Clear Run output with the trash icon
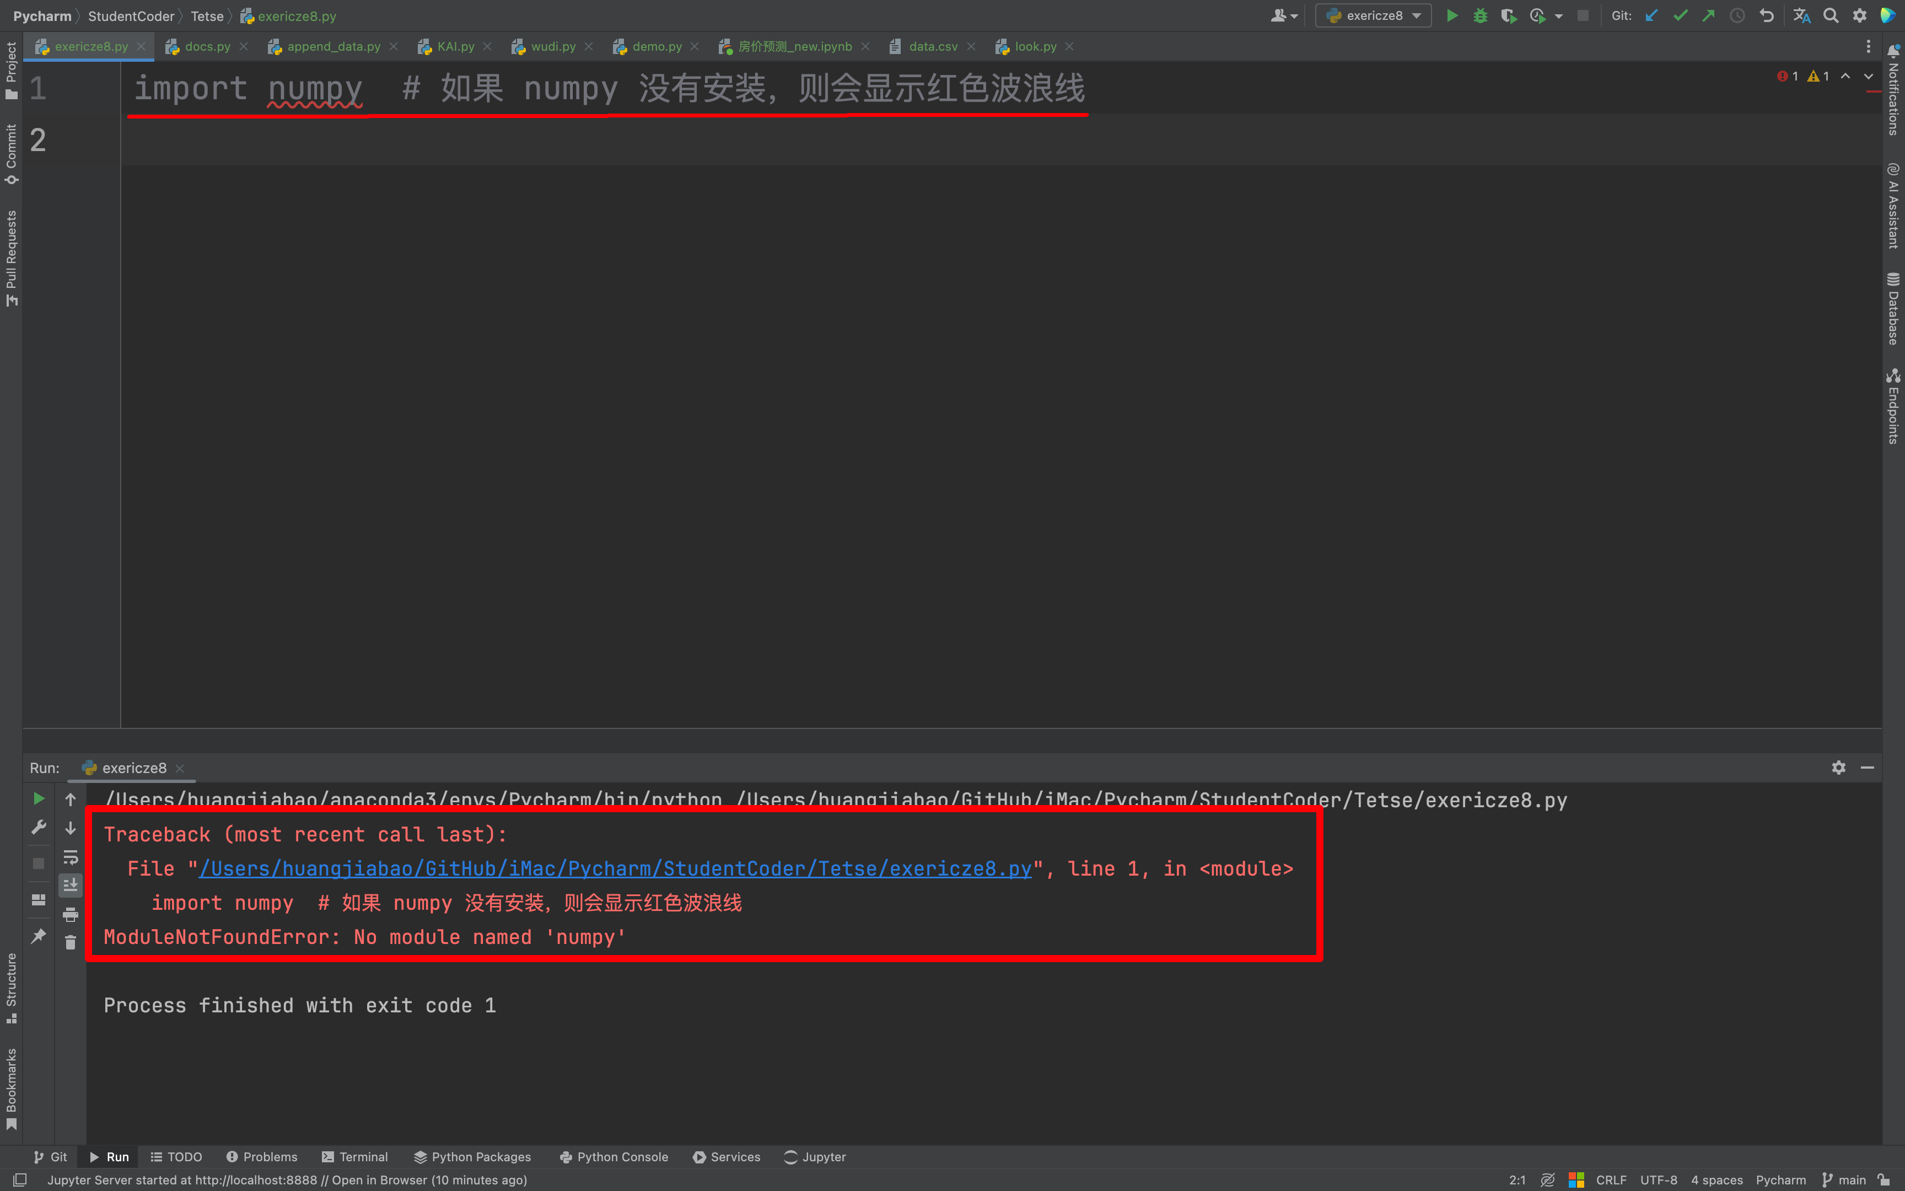The width and height of the screenshot is (1905, 1191). (70, 943)
